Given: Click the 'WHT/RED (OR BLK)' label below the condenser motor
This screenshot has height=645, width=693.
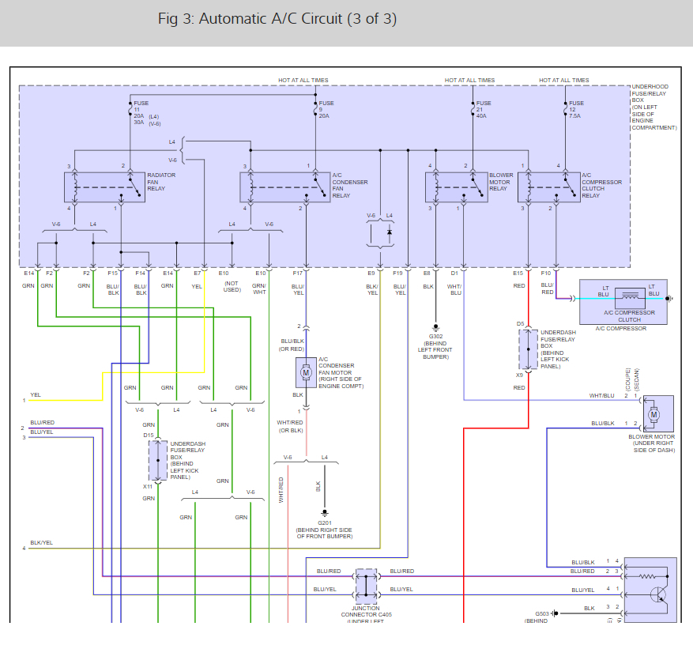Looking at the screenshot, I should pos(290,426).
